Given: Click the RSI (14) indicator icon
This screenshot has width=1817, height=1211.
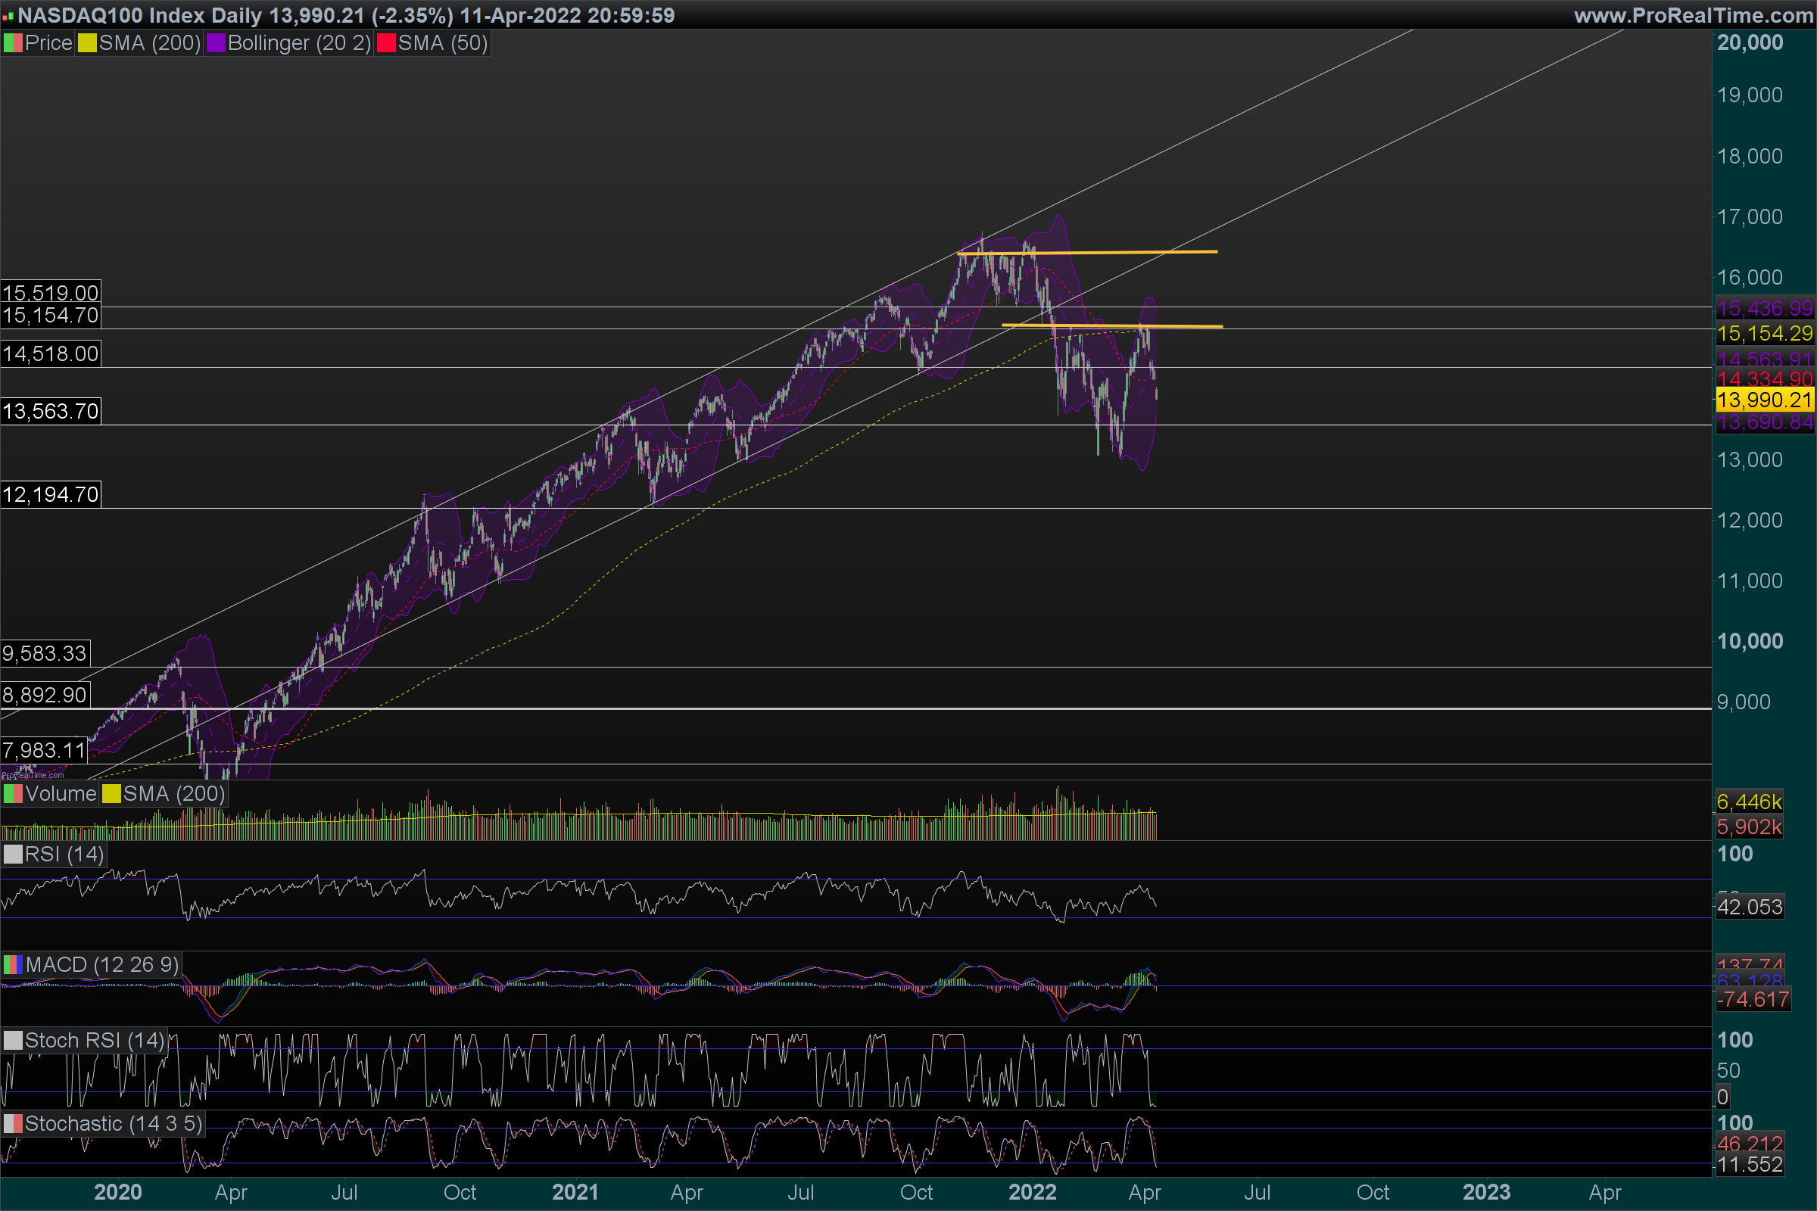Looking at the screenshot, I should (13, 855).
